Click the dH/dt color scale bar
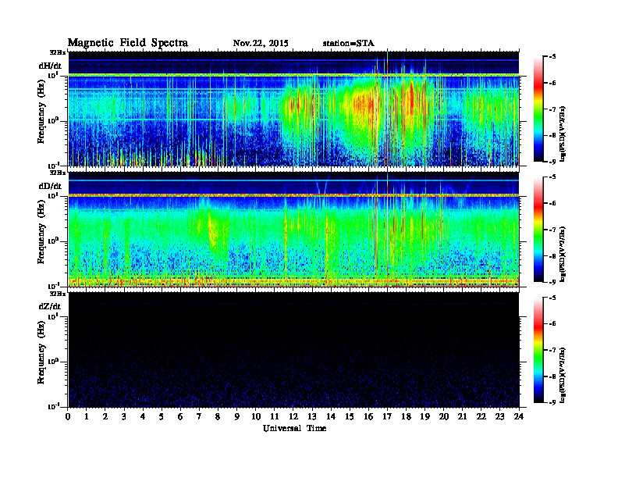 [x=538, y=109]
